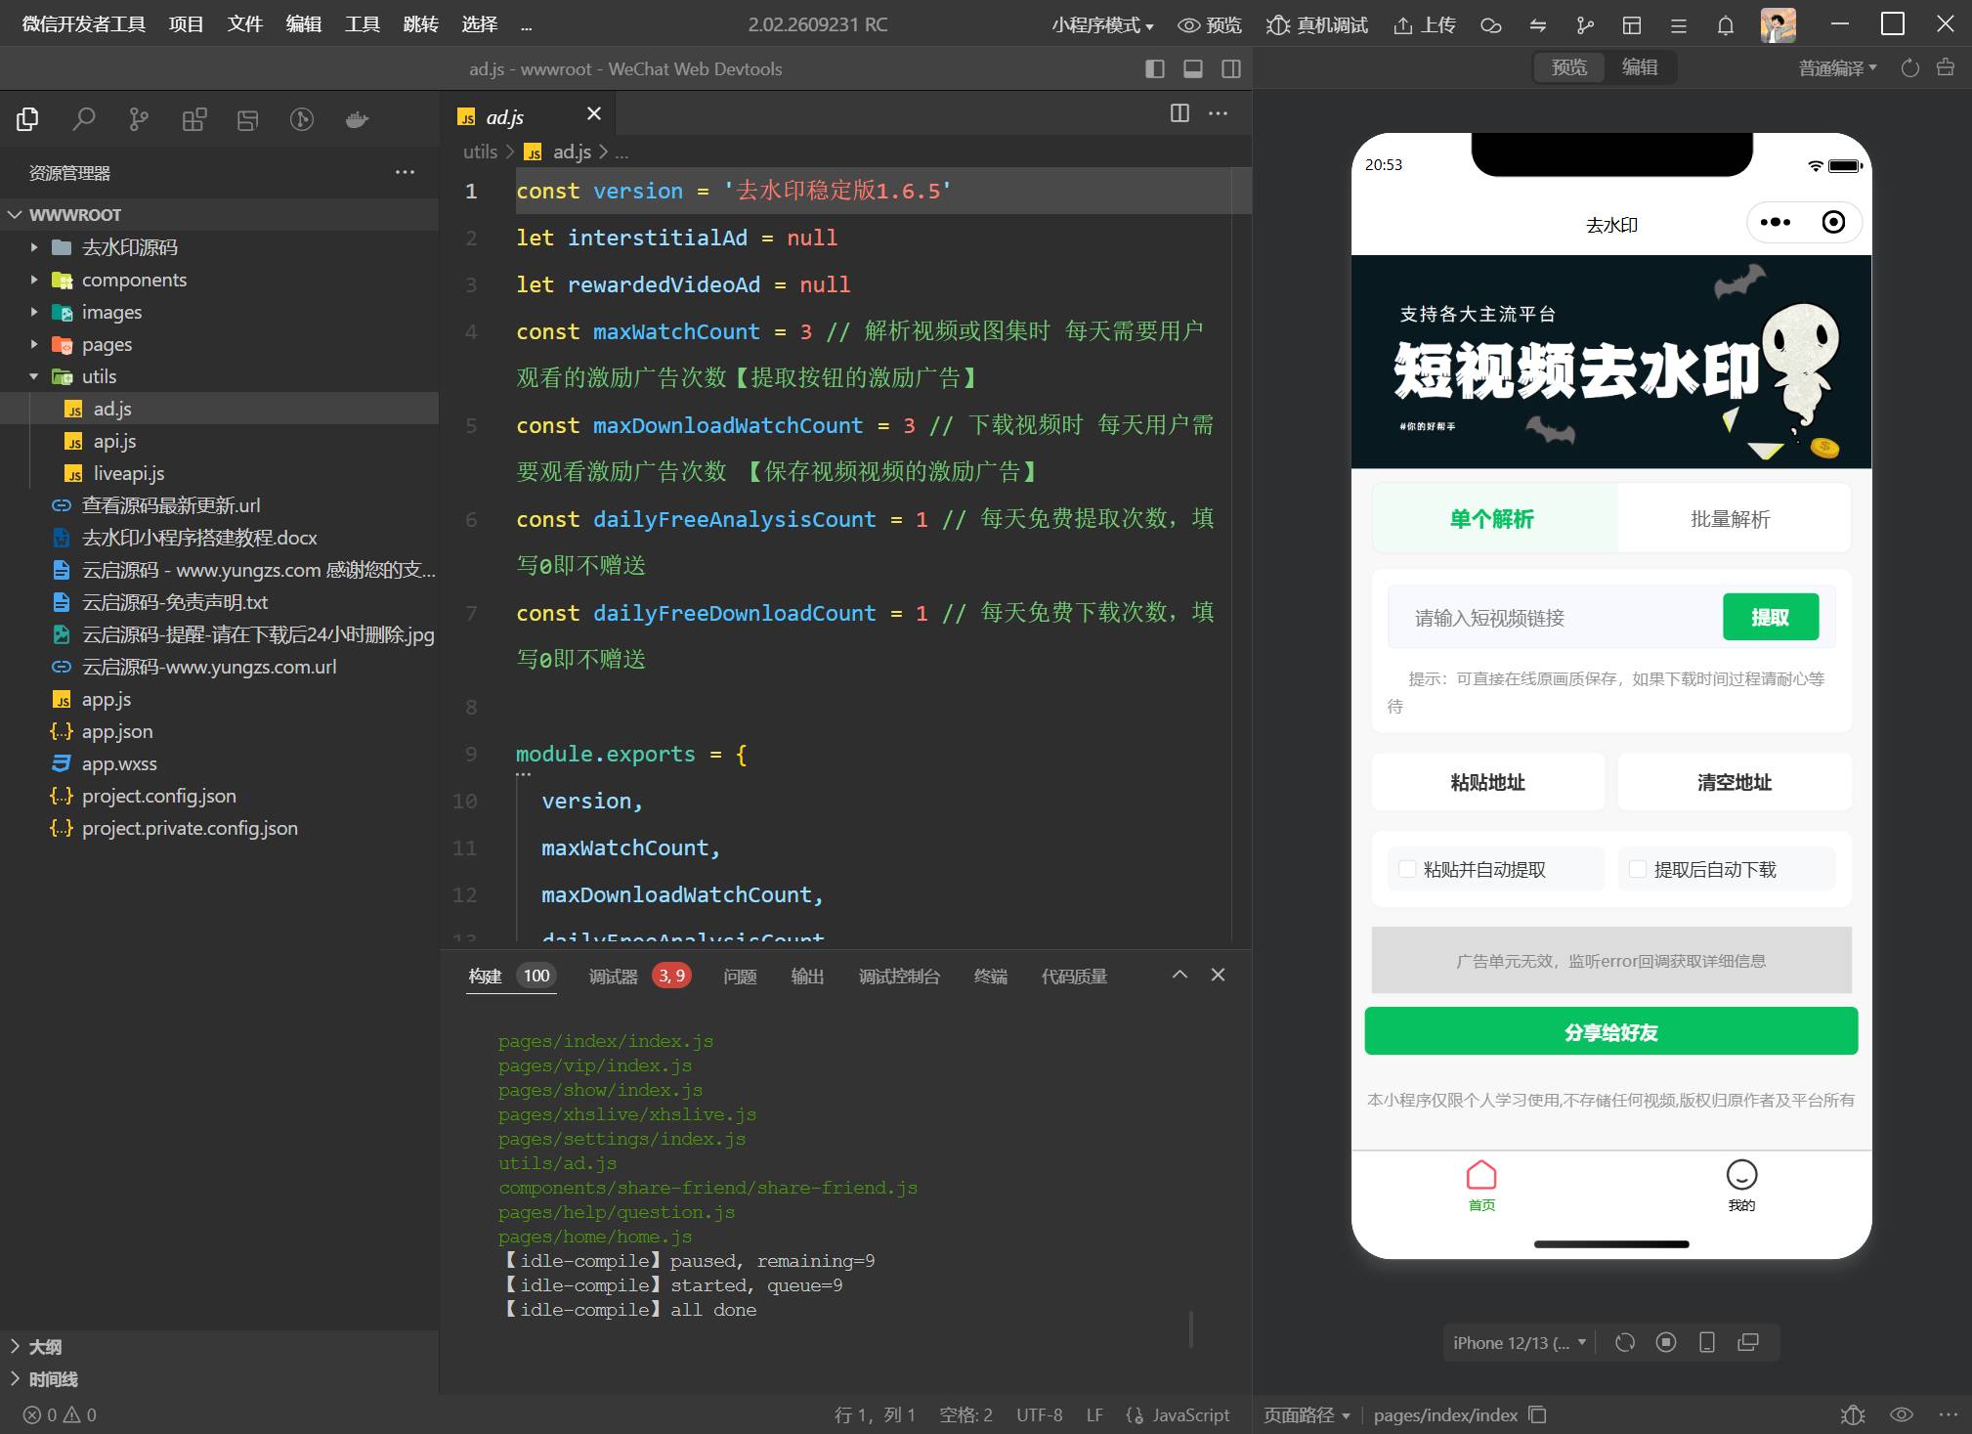Click the green 提取 button
The width and height of the screenshot is (1972, 1434).
[x=1770, y=617]
